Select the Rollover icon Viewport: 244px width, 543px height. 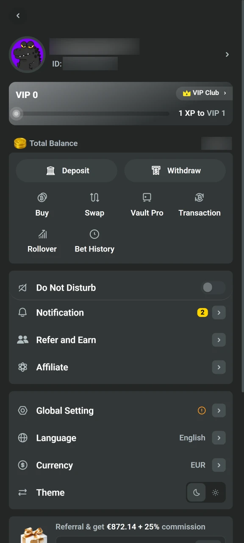coord(42,234)
